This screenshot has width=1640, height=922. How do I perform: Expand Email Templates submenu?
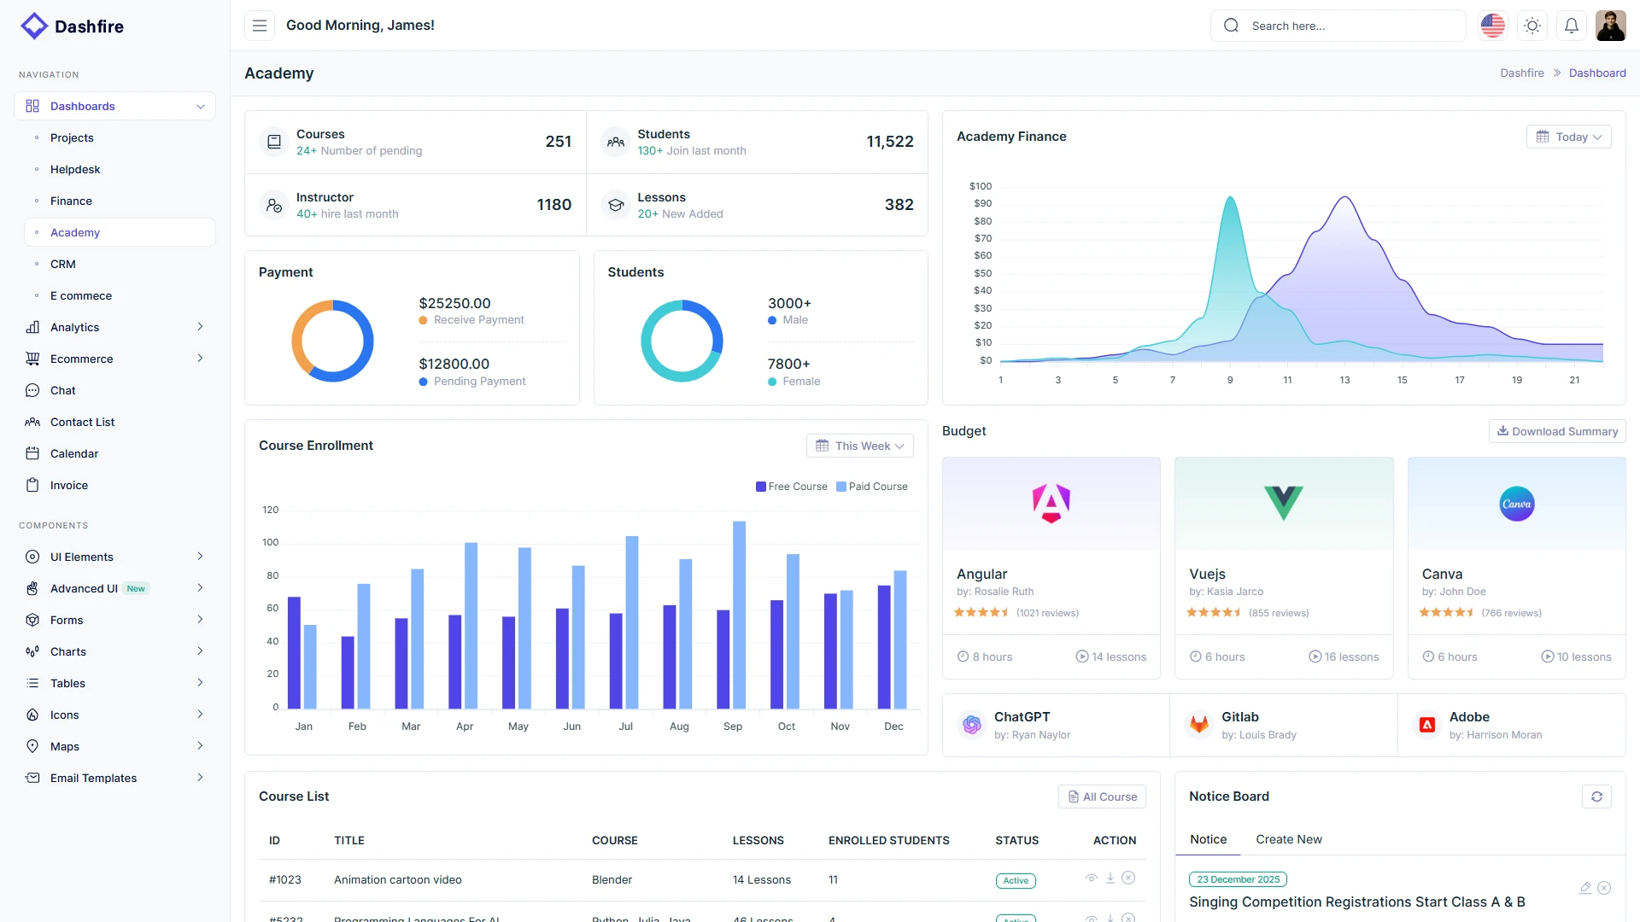point(114,778)
